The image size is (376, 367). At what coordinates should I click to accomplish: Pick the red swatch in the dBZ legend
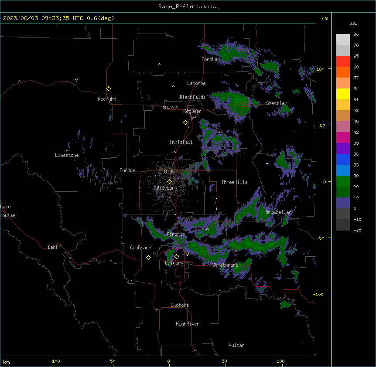(343, 61)
